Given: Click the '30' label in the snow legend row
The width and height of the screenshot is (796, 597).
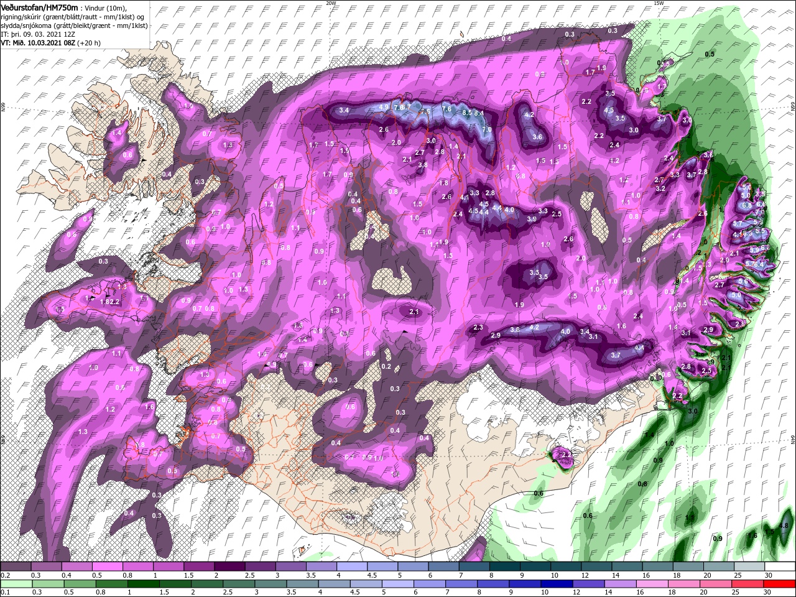Looking at the screenshot, I should tap(769, 576).
